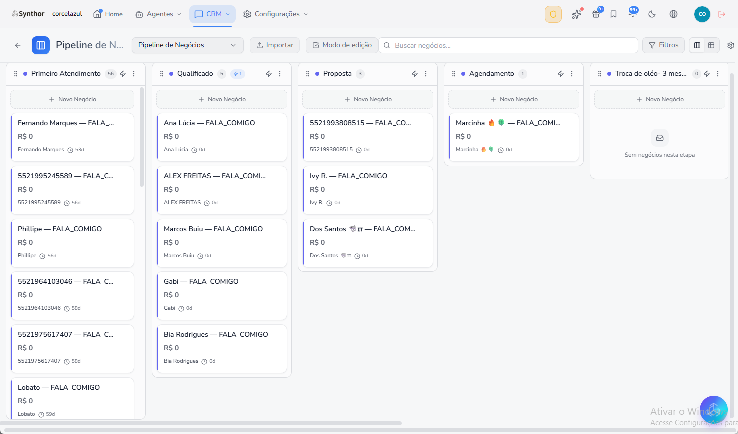This screenshot has height=434, width=738.
Task: Toggle Modo de edição
Action: tap(342, 45)
